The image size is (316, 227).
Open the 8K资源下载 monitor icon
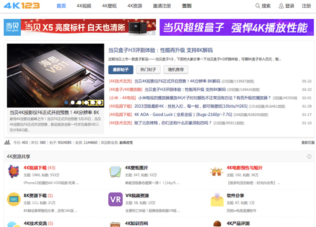coord(14,199)
